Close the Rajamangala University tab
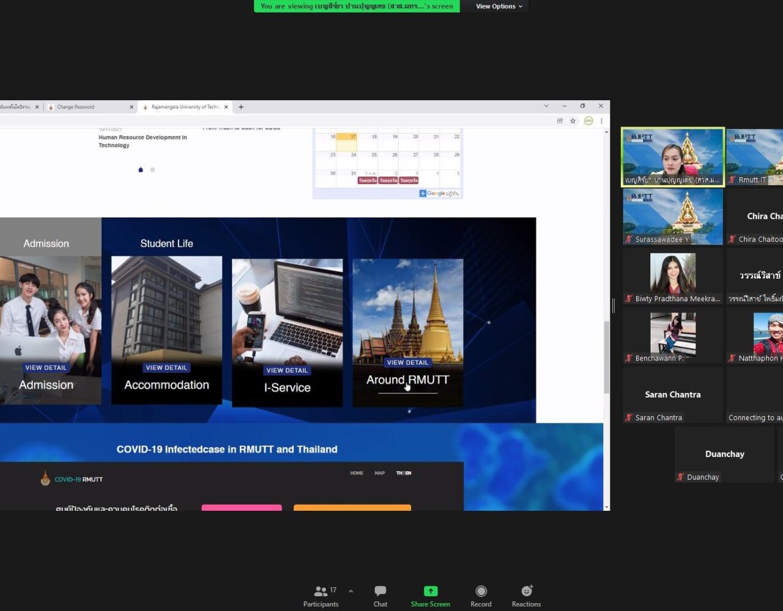 click(226, 107)
